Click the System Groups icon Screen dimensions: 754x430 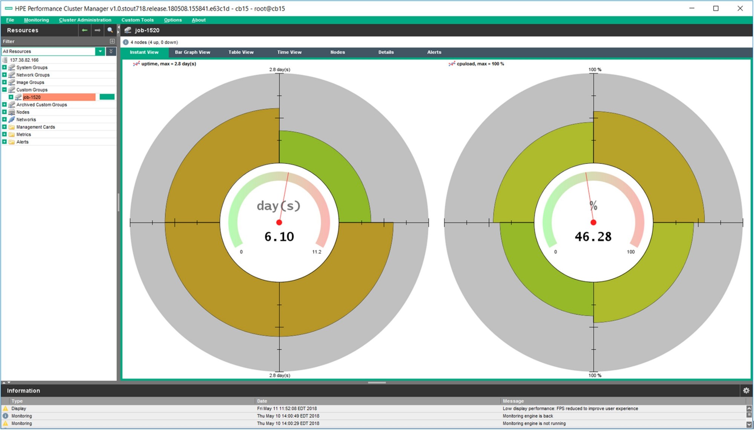point(12,67)
